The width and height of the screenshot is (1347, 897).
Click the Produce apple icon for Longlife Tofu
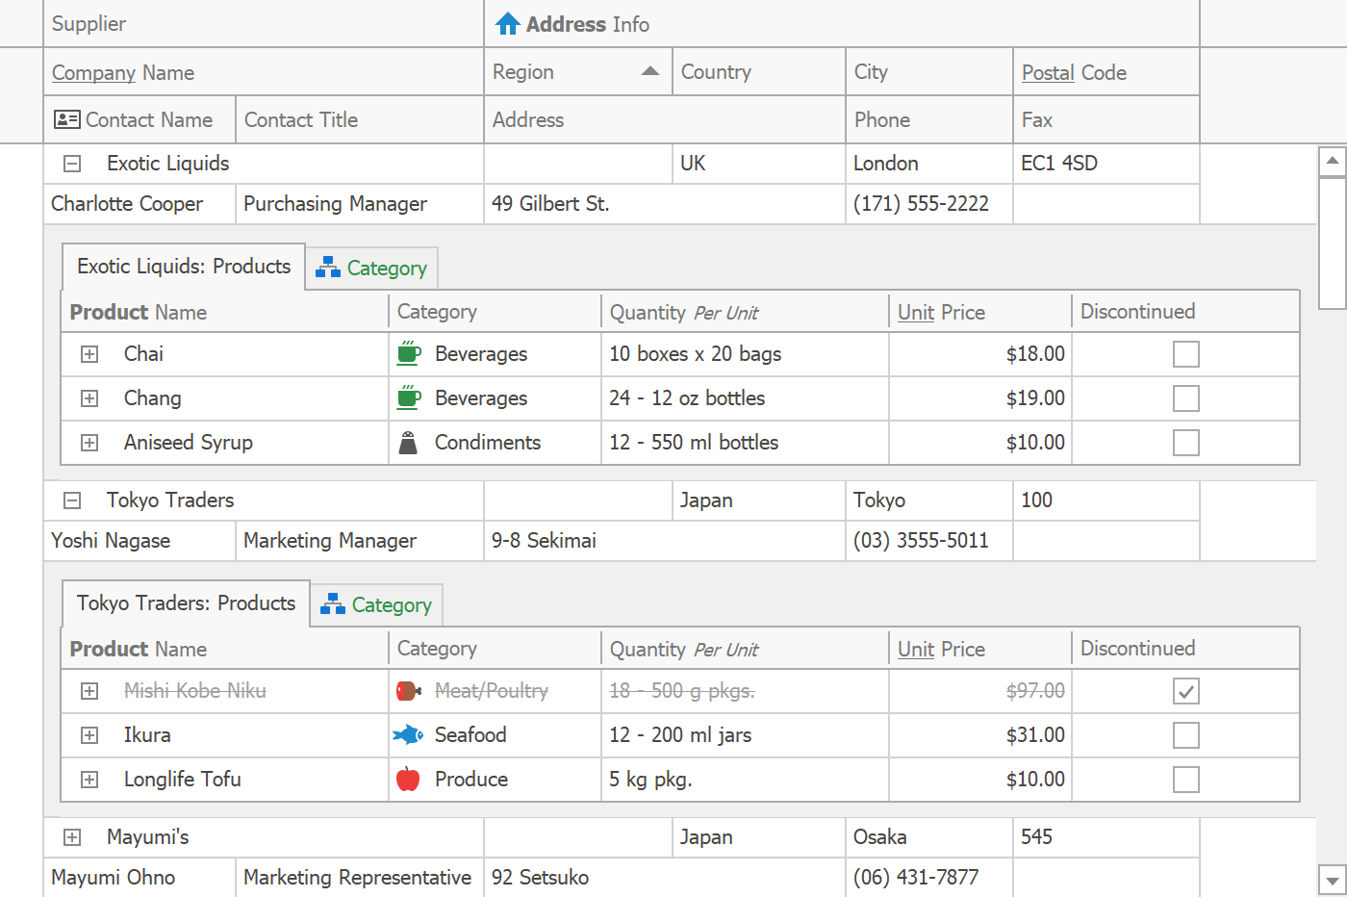[408, 780]
